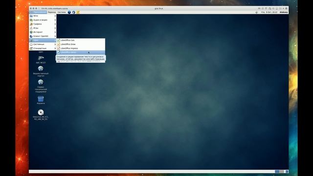Viewport: 313px width, 176px height.
Task: Click the Стандартные submenu arrow
Action: 55,48
